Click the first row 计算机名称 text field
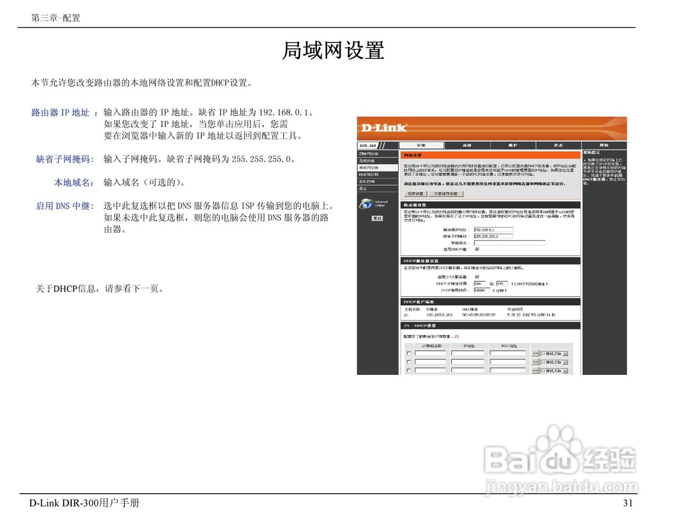This screenshot has width=680, height=525. click(x=430, y=353)
